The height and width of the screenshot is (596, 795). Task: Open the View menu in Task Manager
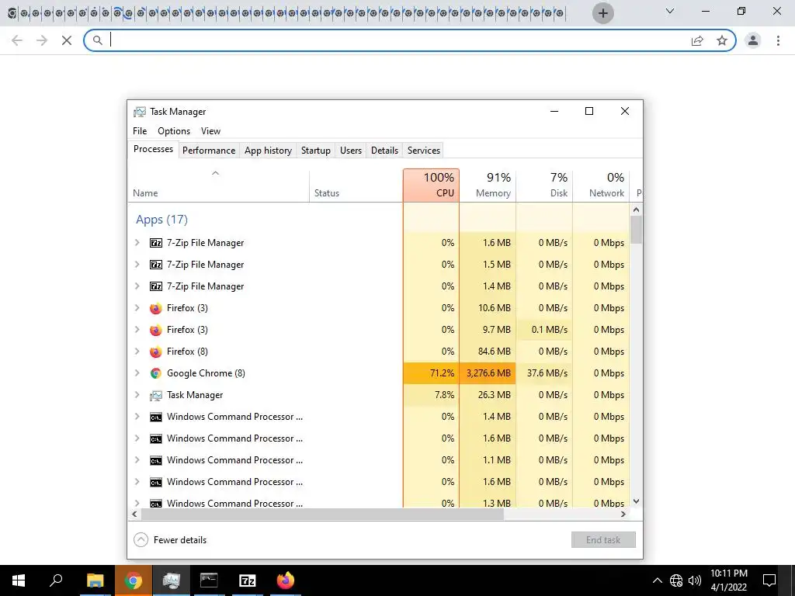pyautogui.click(x=210, y=130)
